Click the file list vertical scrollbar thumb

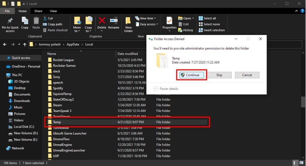[303, 102]
